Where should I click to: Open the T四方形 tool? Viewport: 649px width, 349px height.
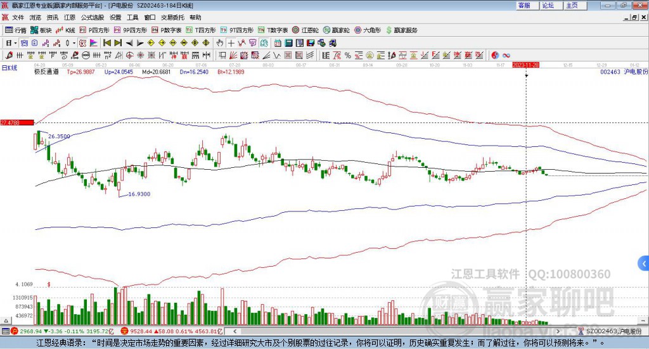201,30
